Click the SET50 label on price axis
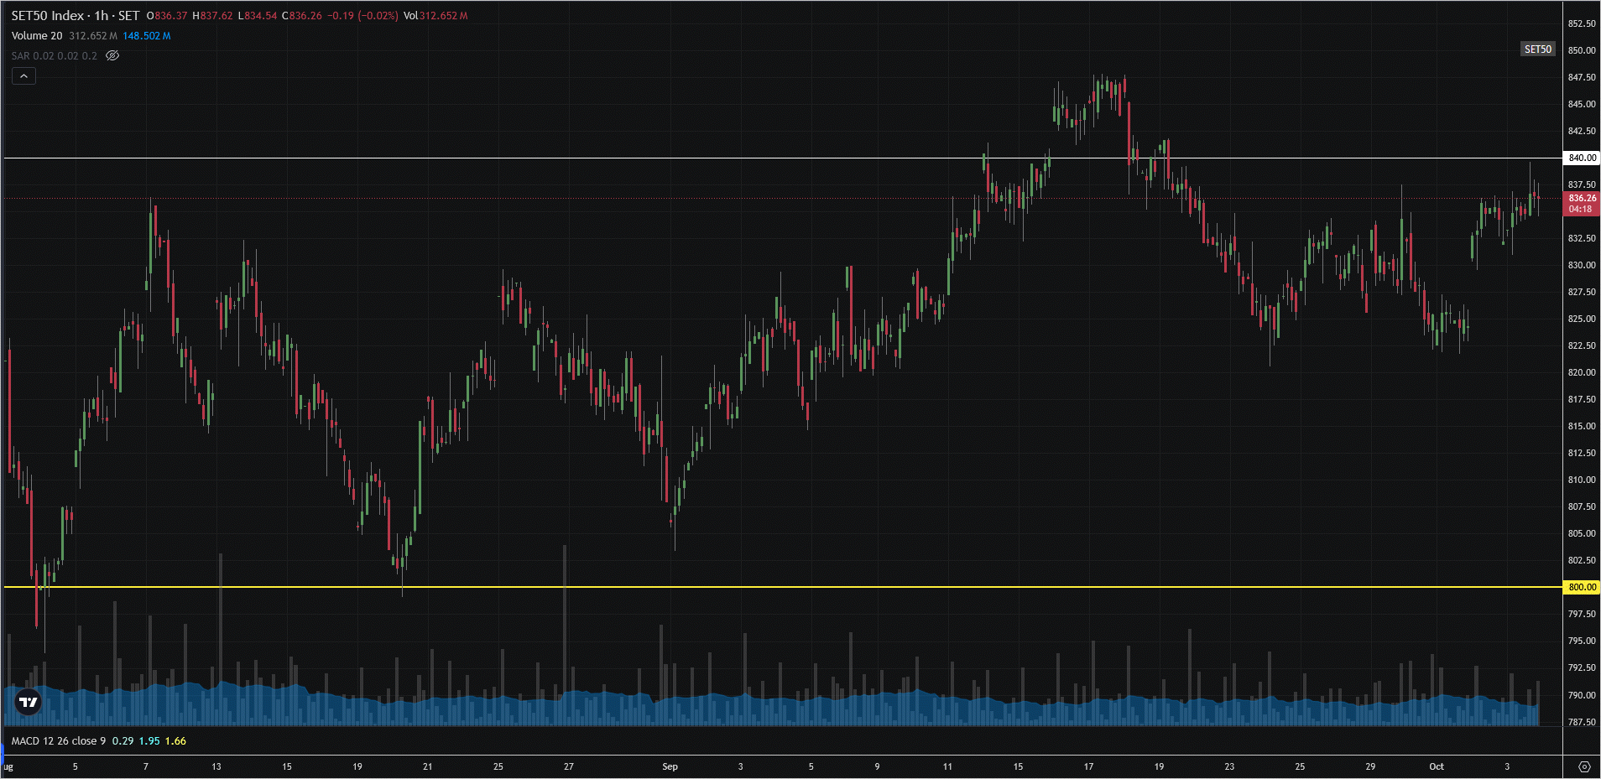1601x779 pixels. tap(1537, 49)
